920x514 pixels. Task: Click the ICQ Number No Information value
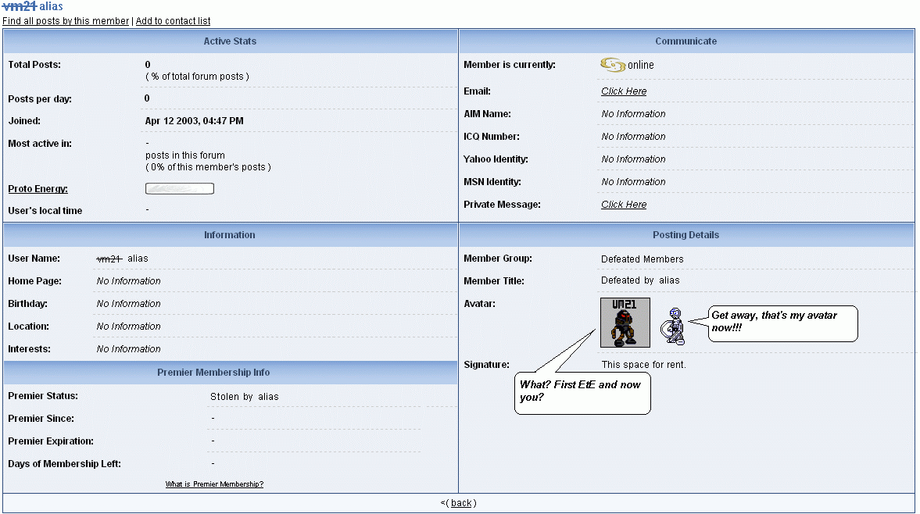(633, 137)
